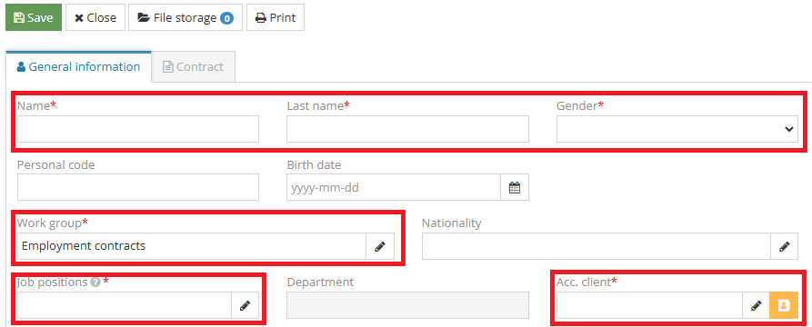The image size is (812, 327).
Task: Click the Name input field
Action: [138, 129]
